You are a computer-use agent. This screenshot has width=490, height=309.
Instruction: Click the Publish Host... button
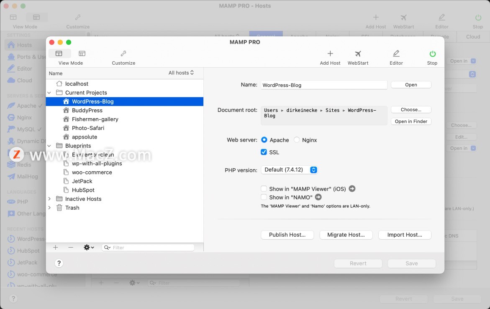click(x=287, y=235)
